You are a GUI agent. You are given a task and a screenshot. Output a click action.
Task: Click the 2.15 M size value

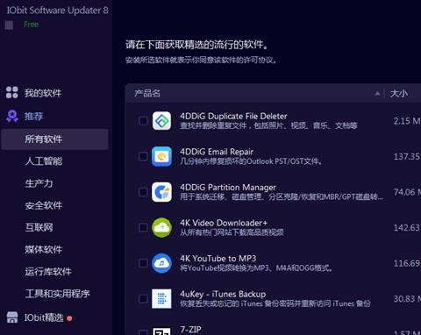pyautogui.click(x=407, y=121)
